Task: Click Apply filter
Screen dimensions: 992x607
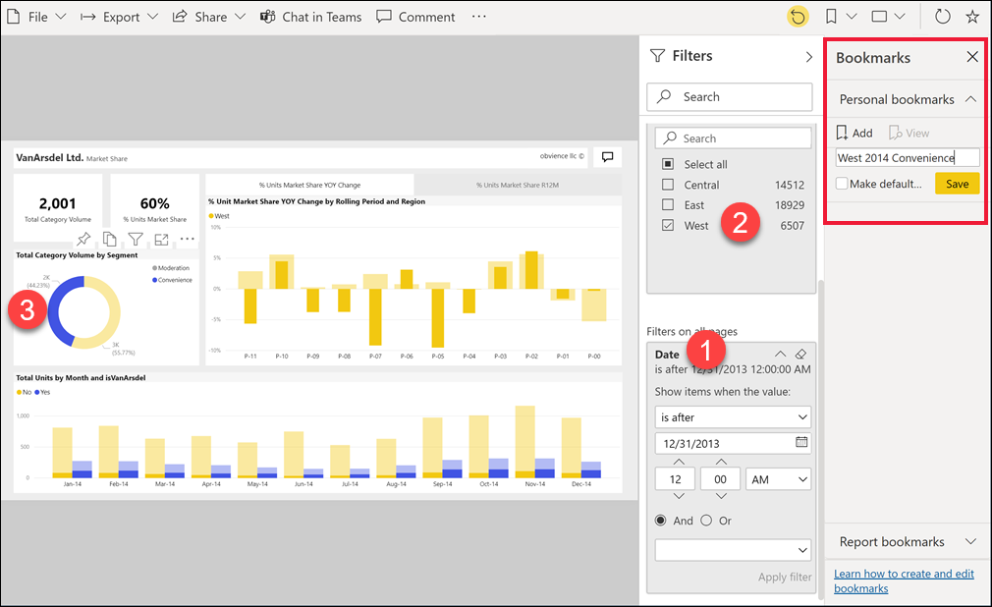Action: (785, 577)
